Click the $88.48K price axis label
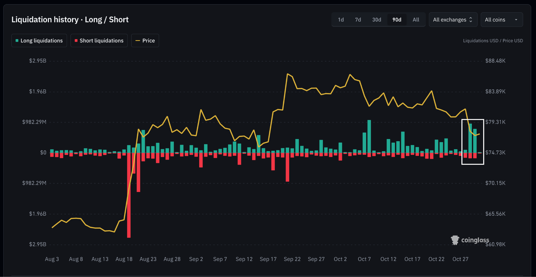 (x=495, y=61)
